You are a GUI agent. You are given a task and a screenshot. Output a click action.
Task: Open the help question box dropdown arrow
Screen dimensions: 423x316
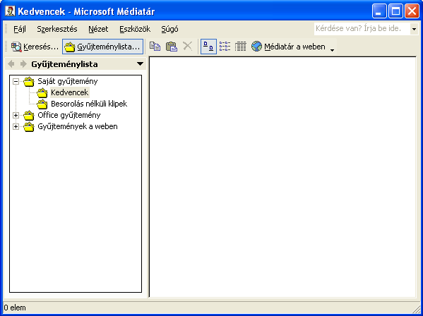tap(414, 29)
